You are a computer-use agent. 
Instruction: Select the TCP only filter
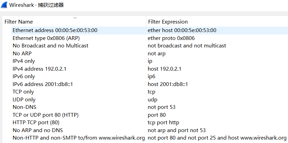coord(23,92)
